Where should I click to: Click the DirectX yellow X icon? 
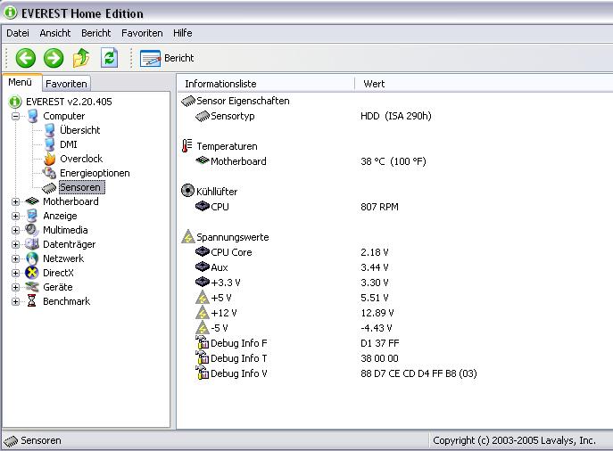(32, 273)
